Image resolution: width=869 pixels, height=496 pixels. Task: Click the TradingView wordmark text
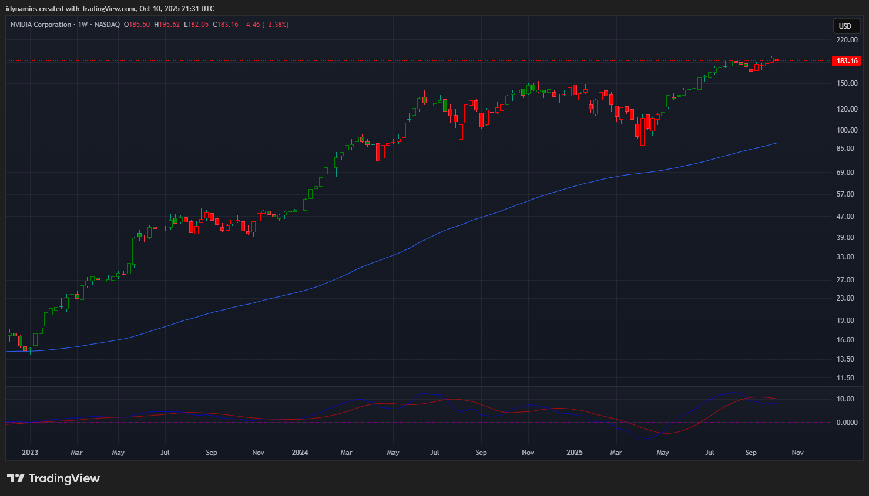[x=64, y=478]
